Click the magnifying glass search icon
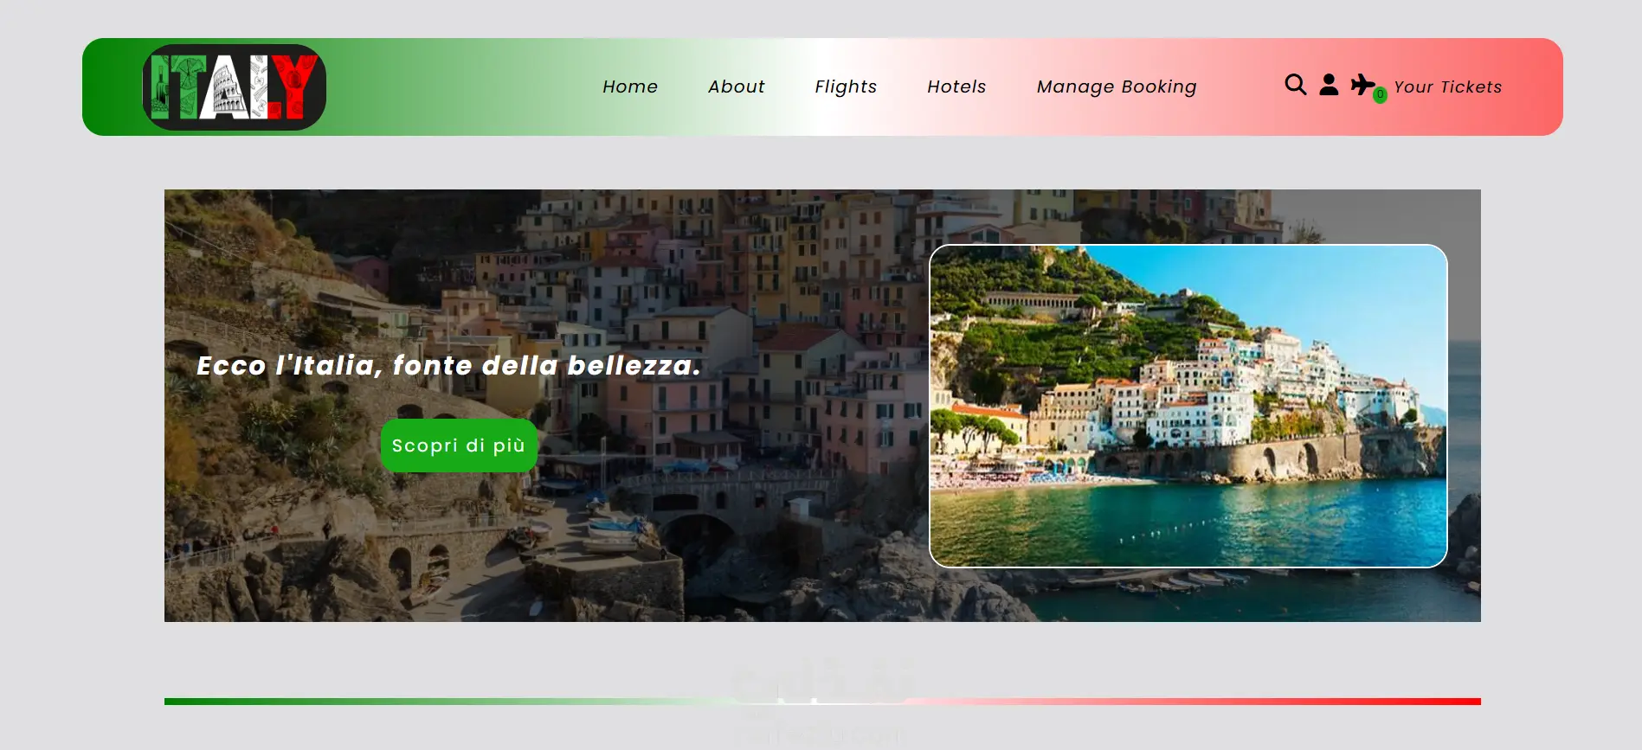 (1295, 85)
